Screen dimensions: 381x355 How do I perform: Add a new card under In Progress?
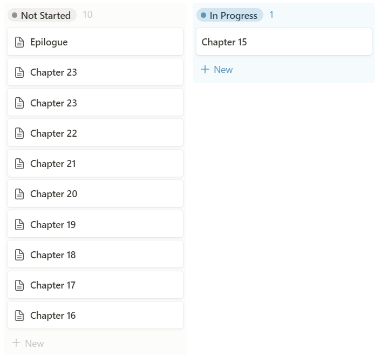217,70
